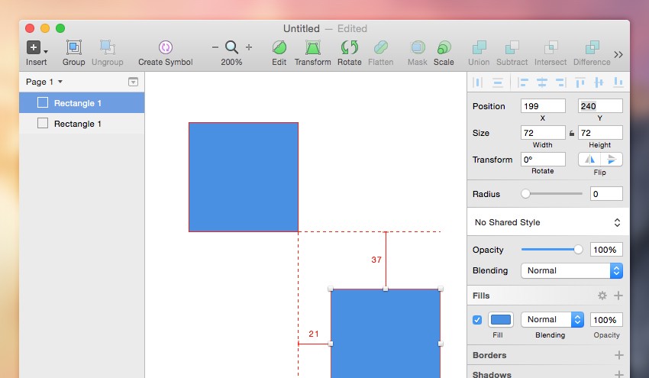Click the Radius slider handle
649x378 pixels.
coord(525,194)
